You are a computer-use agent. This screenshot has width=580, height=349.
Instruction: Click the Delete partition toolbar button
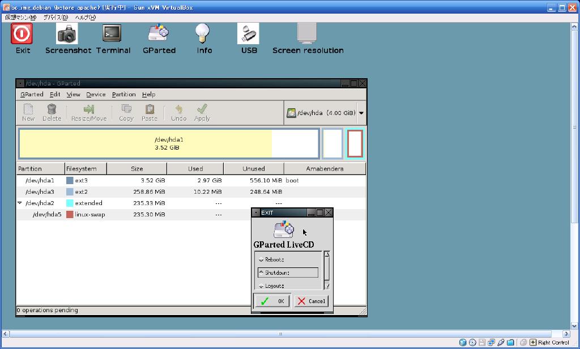pos(52,113)
